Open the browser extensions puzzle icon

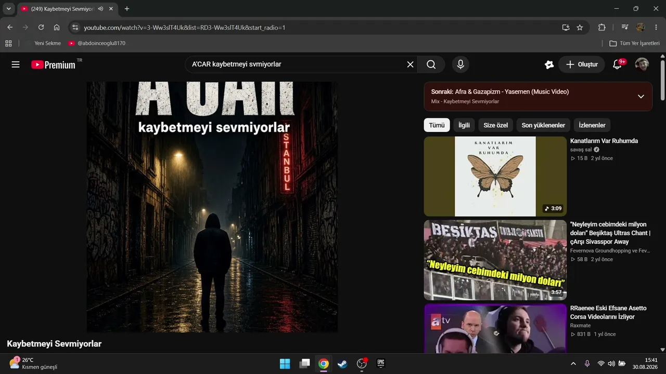602,28
